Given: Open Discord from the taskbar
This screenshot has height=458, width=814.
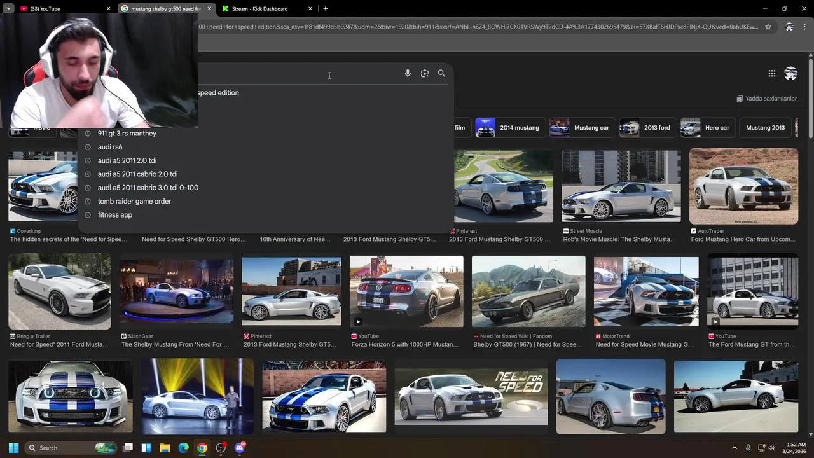Looking at the screenshot, I should point(240,448).
